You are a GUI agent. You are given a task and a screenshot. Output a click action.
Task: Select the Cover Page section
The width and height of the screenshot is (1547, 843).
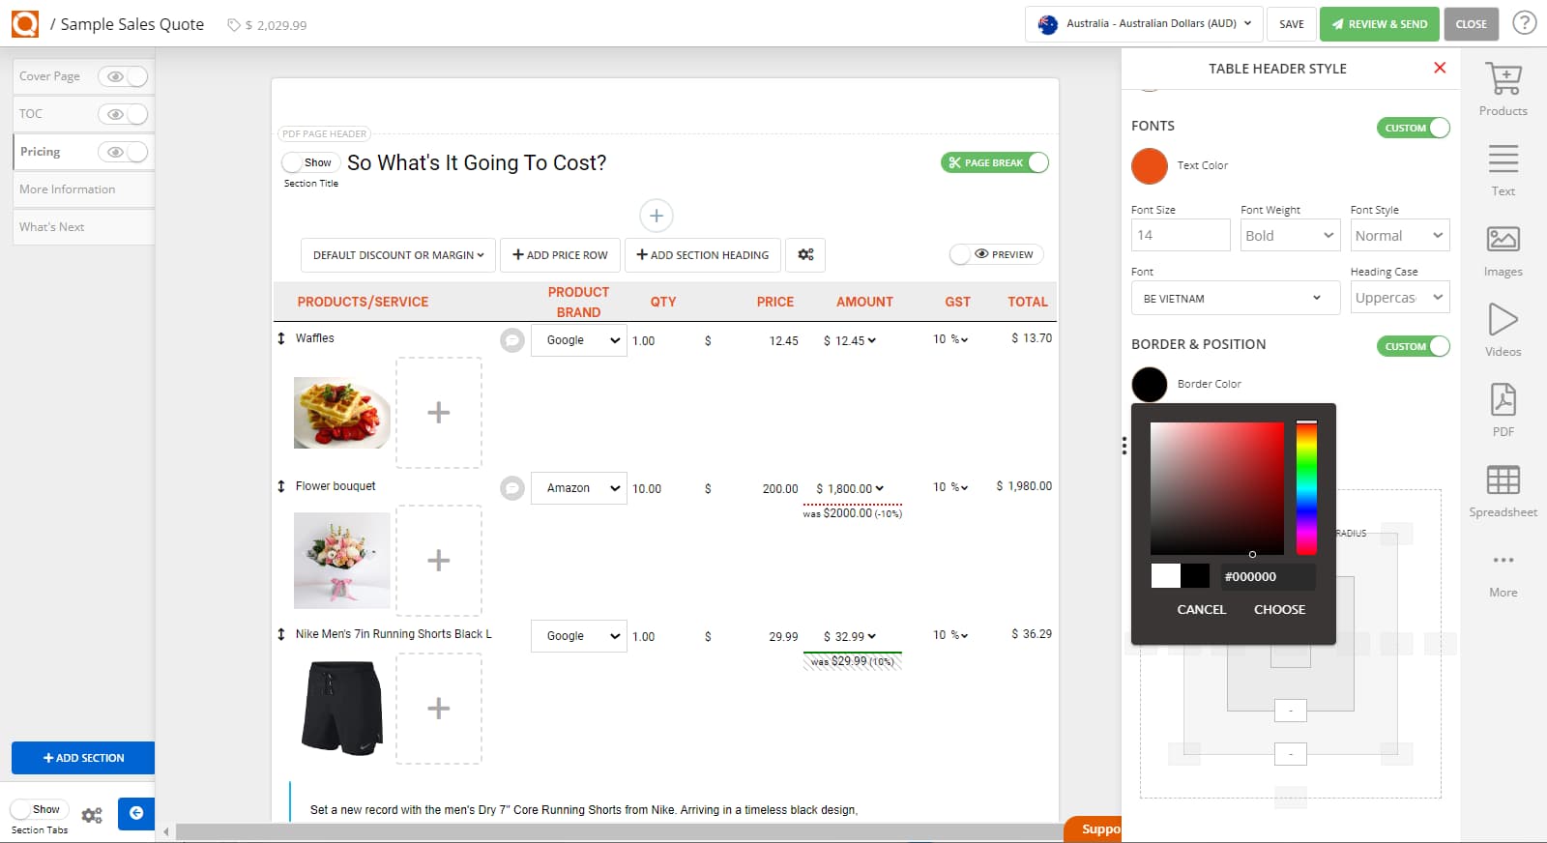coord(50,76)
